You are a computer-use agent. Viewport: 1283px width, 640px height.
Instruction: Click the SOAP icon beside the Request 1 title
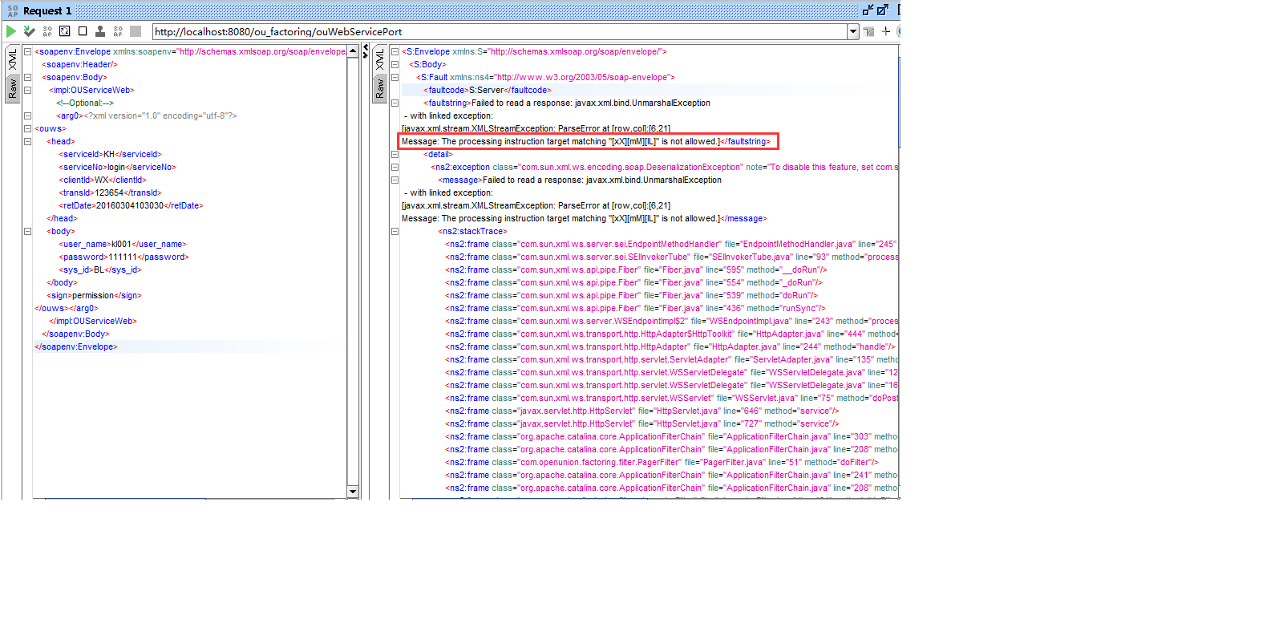click(x=13, y=10)
